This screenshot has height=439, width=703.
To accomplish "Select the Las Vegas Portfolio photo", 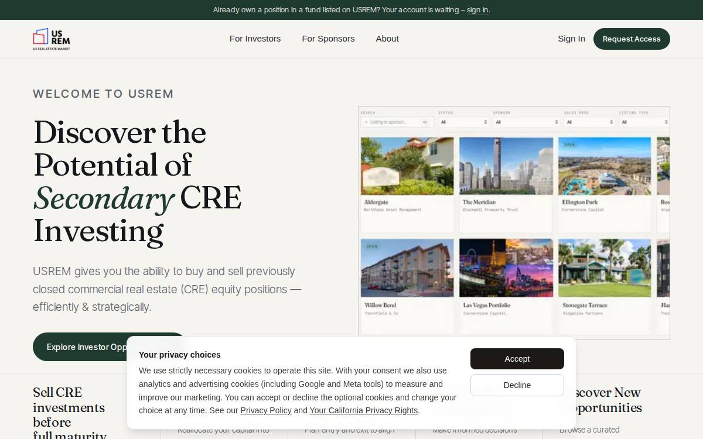I will pyautogui.click(x=506, y=267).
